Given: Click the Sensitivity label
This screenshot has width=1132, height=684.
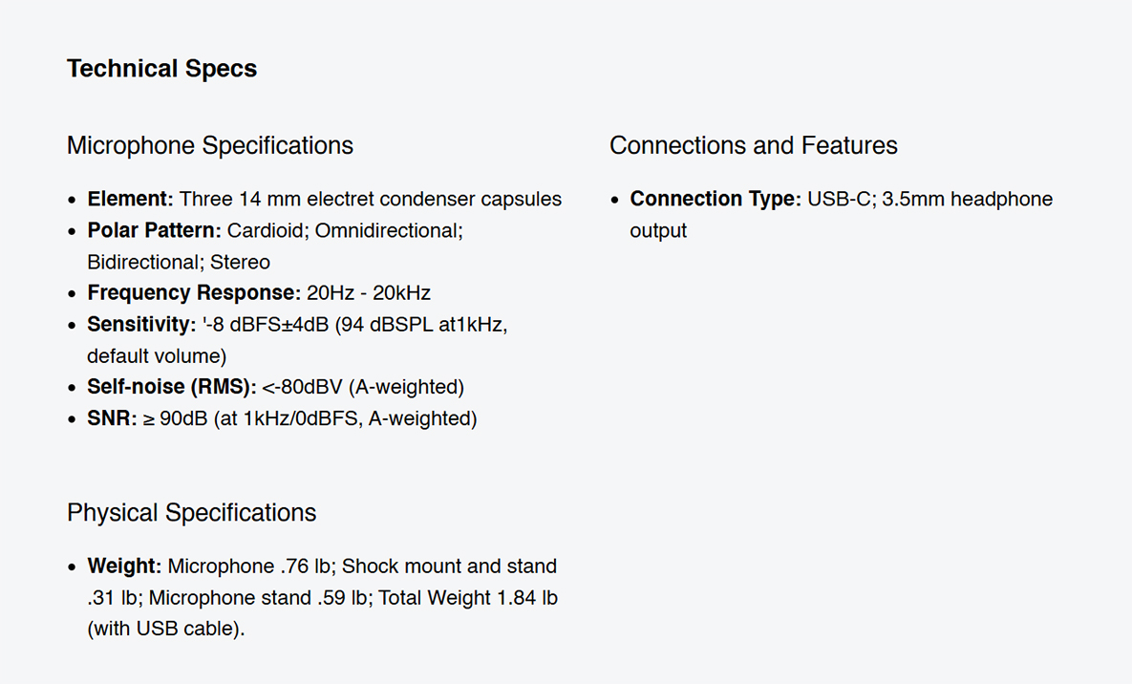Looking at the screenshot, I should pyautogui.click(x=141, y=324).
